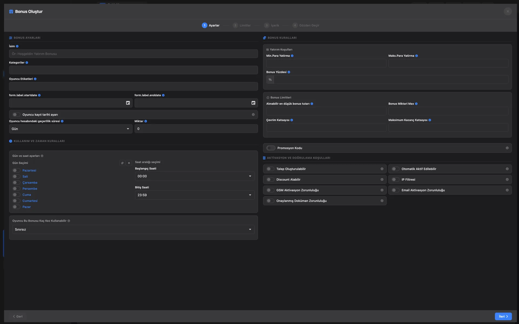Click info icon beside Çevrim Katsayısı
Screen dimensions: 519x324
[x=292, y=120]
